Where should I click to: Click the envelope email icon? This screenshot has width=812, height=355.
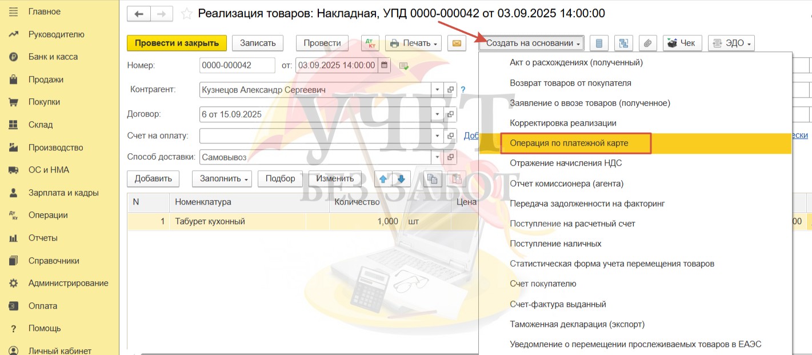tap(456, 43)
